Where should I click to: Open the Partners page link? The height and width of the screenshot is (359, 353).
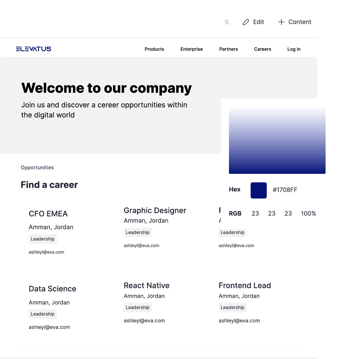(x=228, y=49)
